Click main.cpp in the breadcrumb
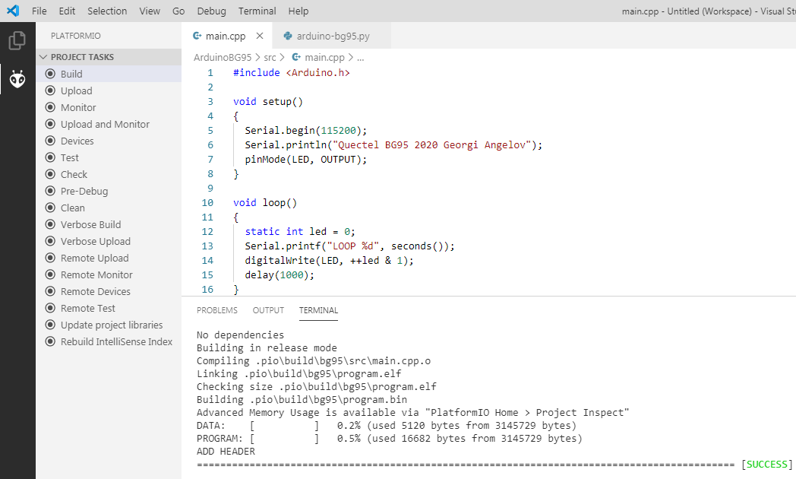 click(324, 57)
